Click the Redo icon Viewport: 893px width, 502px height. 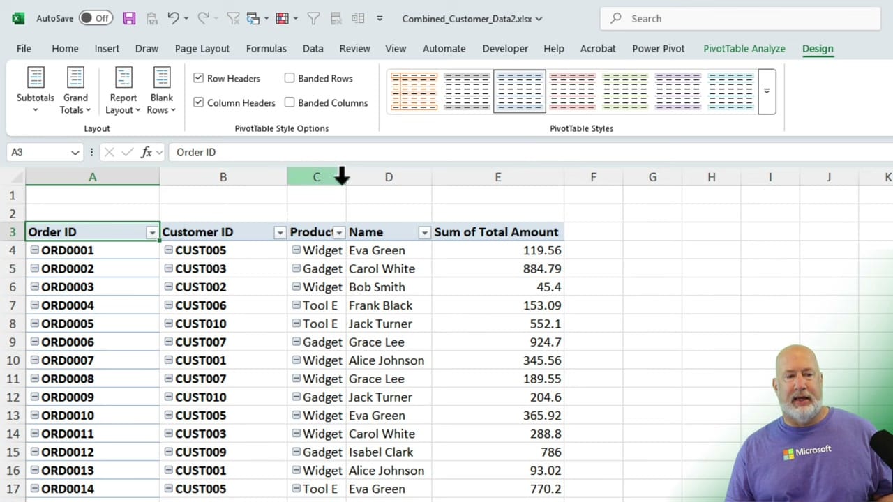click(x=203, y=18)
